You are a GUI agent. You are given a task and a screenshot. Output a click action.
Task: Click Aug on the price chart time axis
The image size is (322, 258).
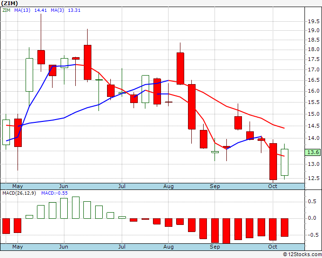[169, 186]
